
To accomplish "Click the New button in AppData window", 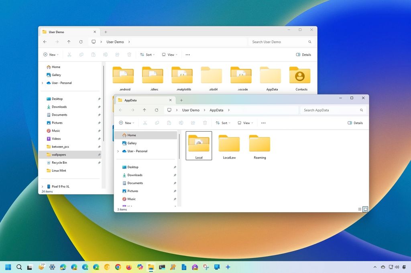I will pyautogui.click(x=126, y=123).
